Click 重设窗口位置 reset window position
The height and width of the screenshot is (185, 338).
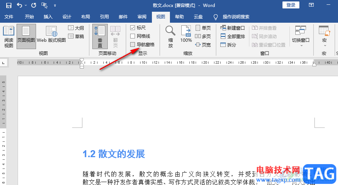click(268, 45)
